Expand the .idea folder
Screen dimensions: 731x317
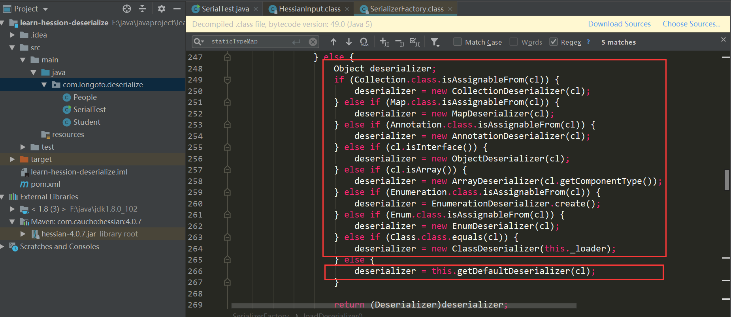[12, 35]
